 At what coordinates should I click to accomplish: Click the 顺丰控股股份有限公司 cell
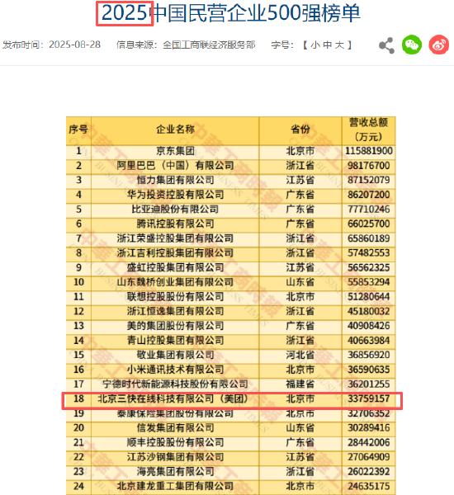tap(175, 442)
